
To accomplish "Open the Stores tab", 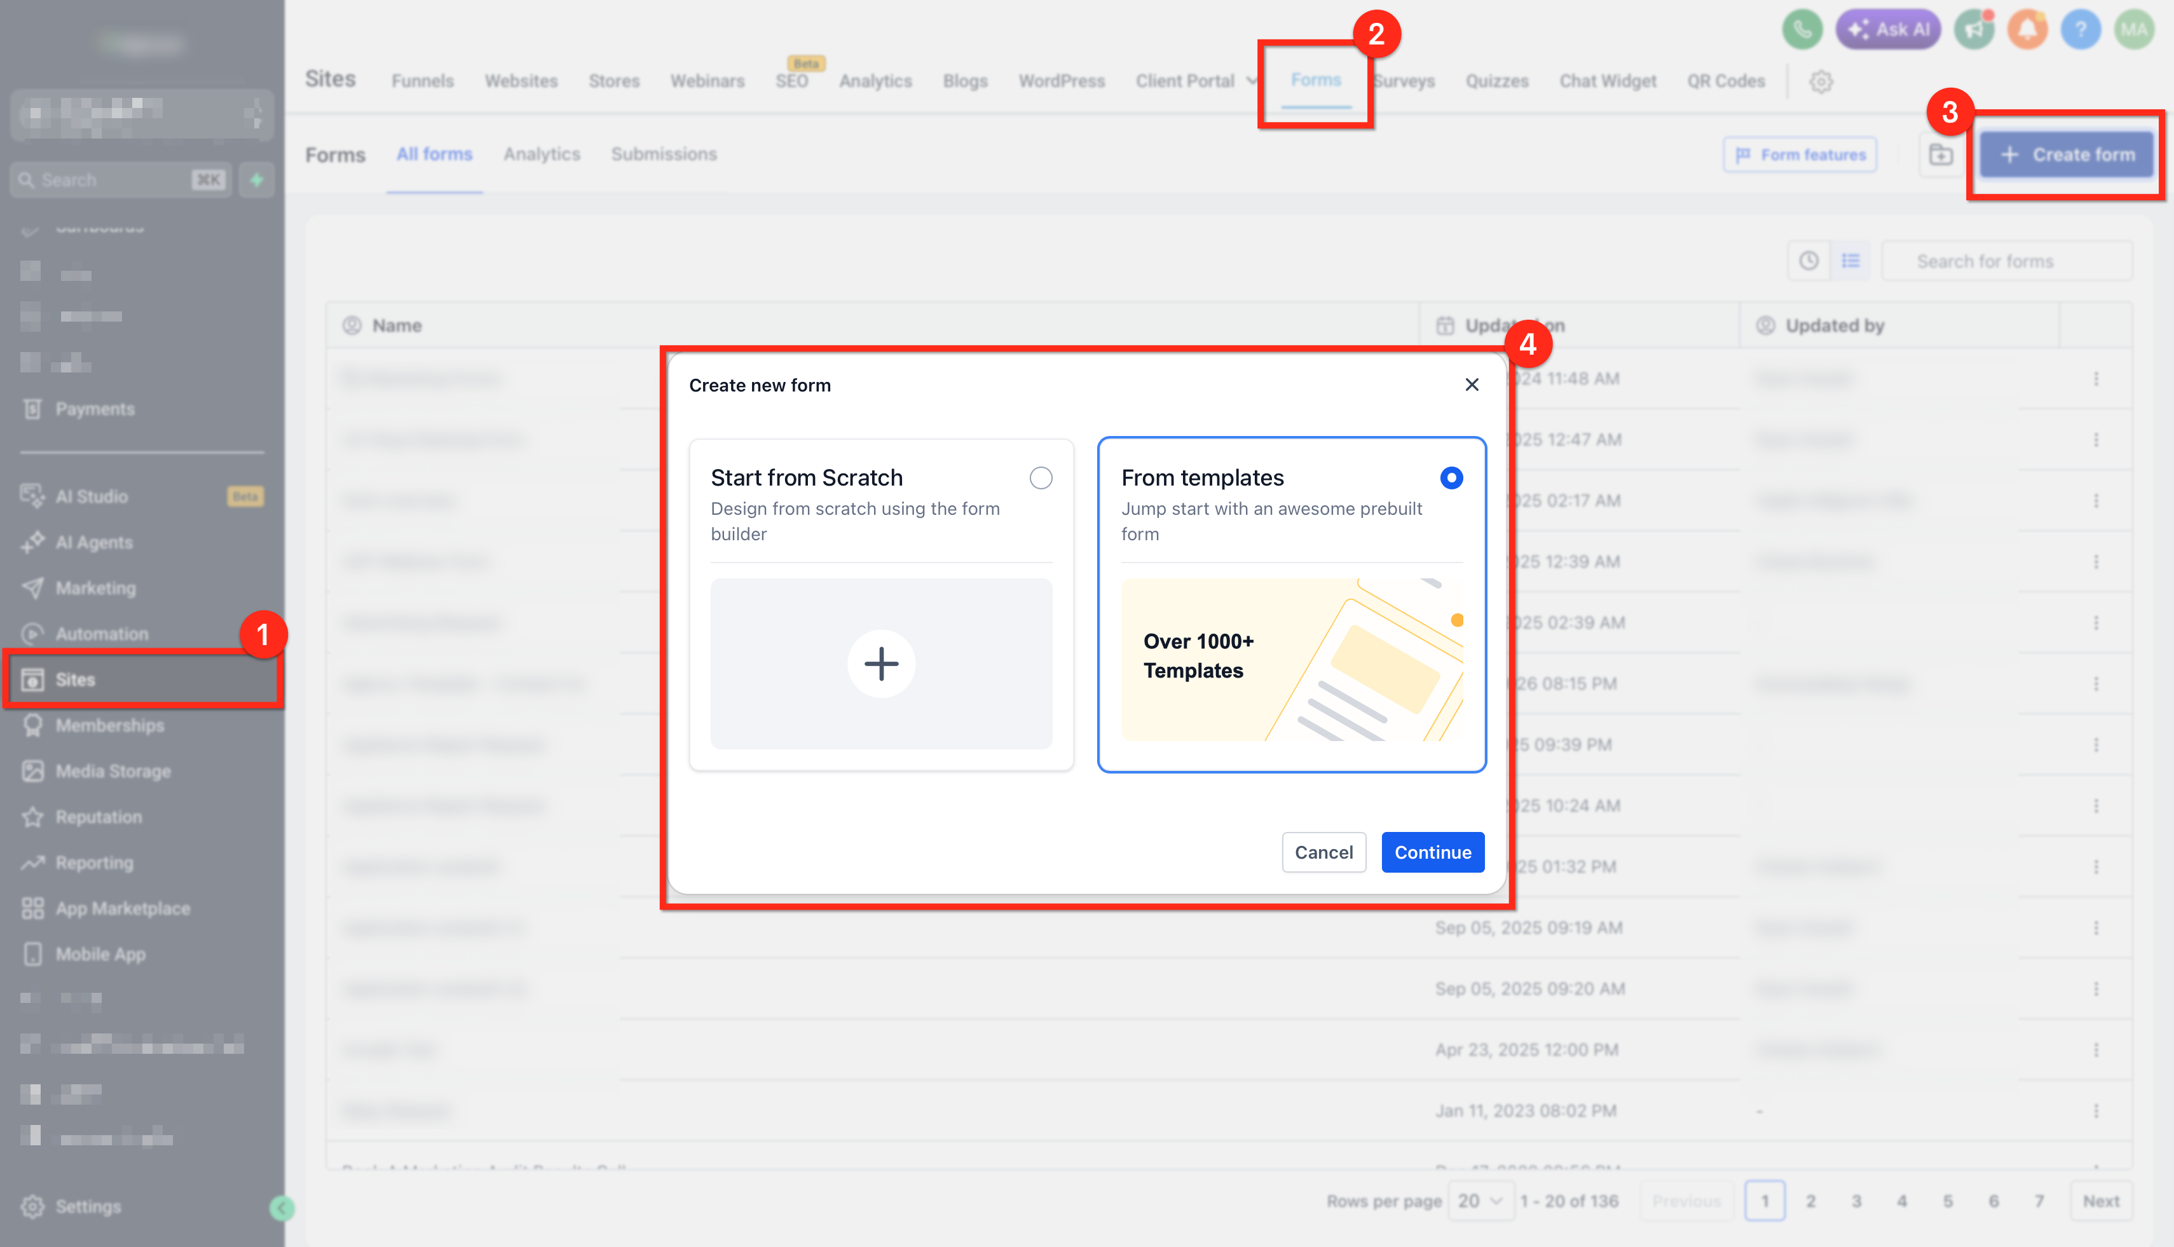I will coord(614,81).
